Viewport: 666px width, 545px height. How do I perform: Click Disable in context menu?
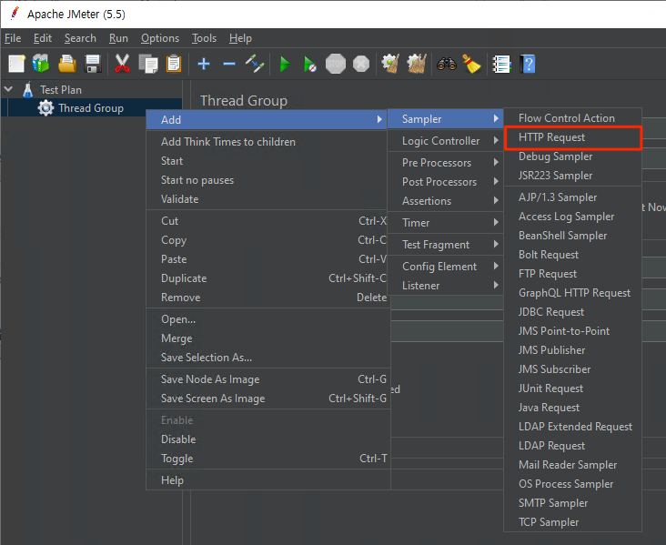[x=268, y=439]
